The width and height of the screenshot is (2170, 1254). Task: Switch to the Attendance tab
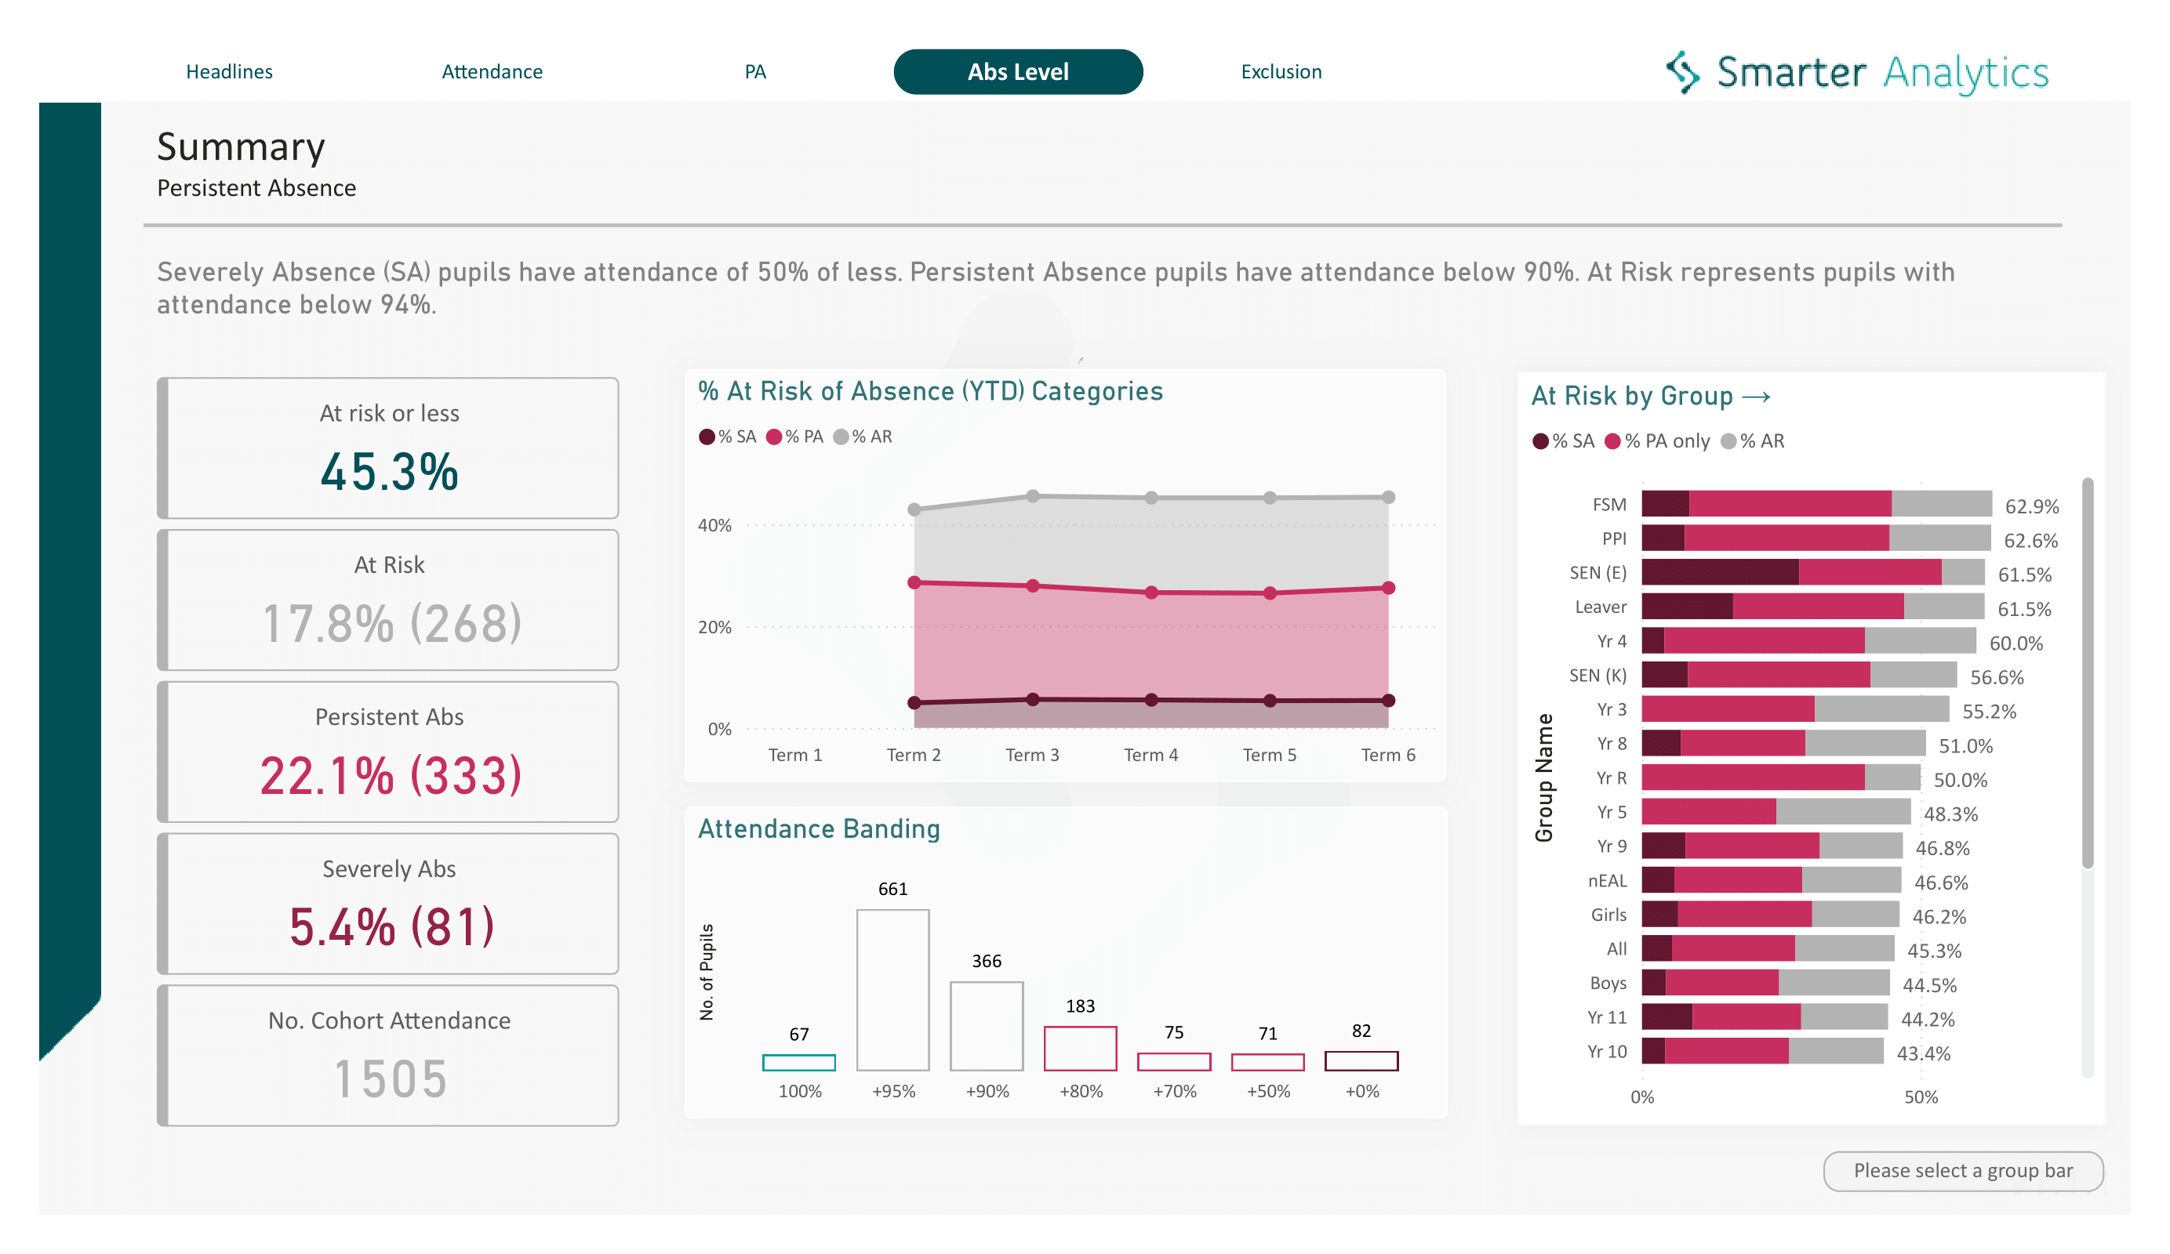(x=493, y=71)
